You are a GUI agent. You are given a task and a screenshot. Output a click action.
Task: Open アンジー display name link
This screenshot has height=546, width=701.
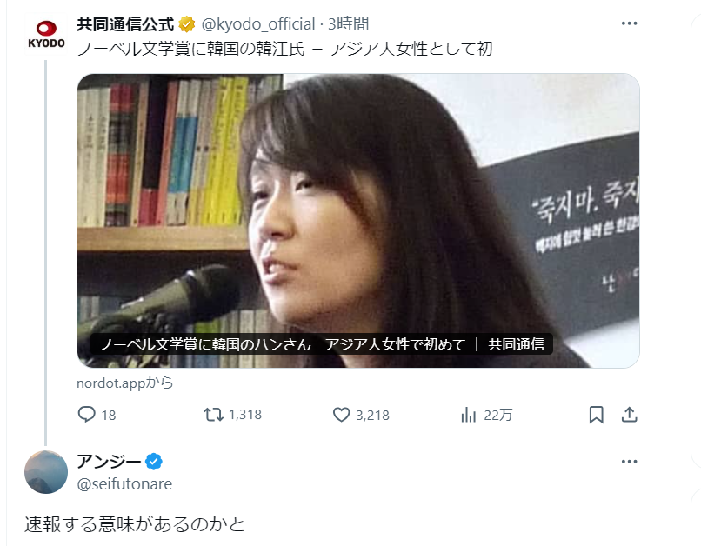(109, 461)
